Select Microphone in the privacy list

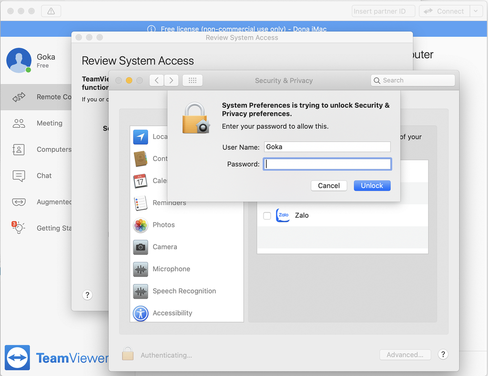point(171,269)
